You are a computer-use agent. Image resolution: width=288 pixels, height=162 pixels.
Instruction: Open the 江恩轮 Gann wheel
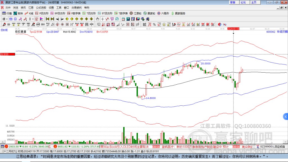click(x=136, y=13)
